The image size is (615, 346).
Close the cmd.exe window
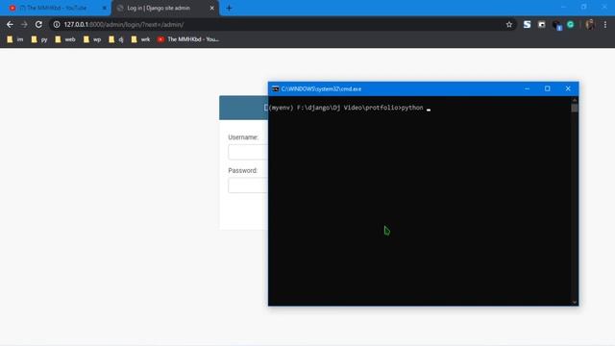pos(568,89)
